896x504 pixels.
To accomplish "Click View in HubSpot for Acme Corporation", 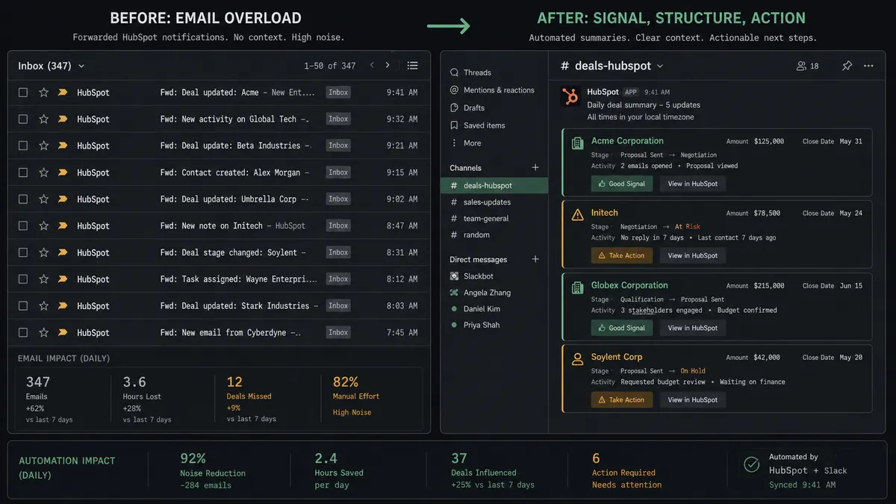I will (692, 184).
